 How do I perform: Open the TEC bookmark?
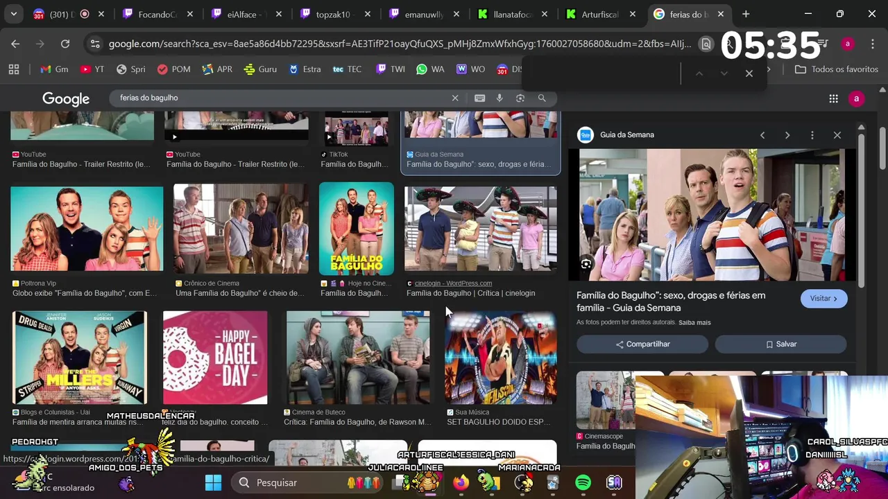pyautogui.click(x=348, y=69)
